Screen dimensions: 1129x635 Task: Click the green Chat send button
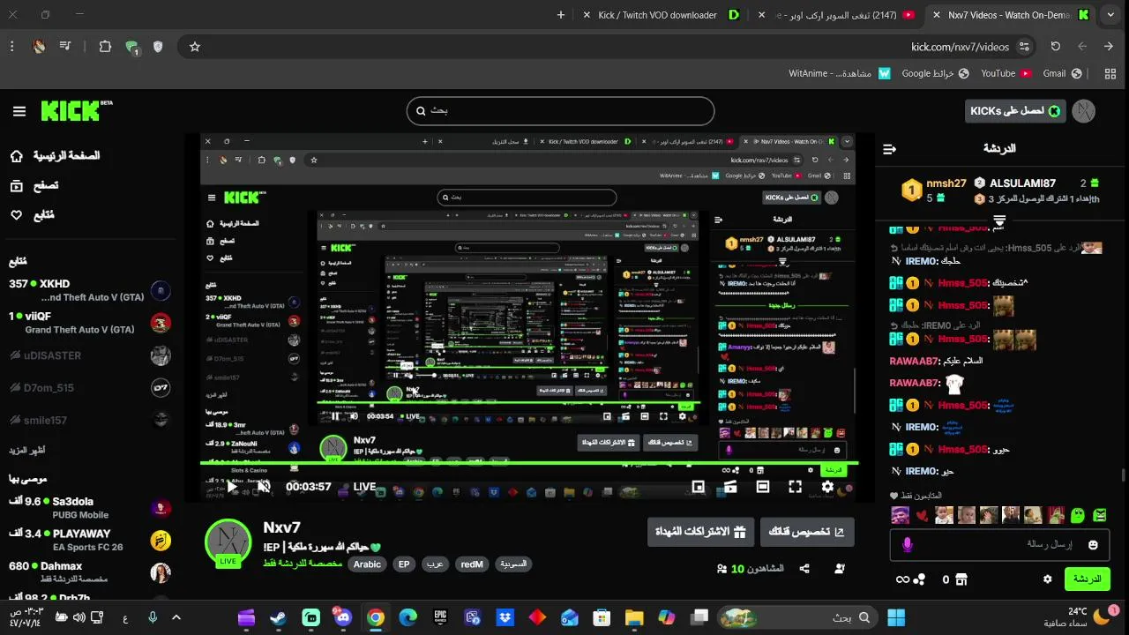[x=1087, y=579]
